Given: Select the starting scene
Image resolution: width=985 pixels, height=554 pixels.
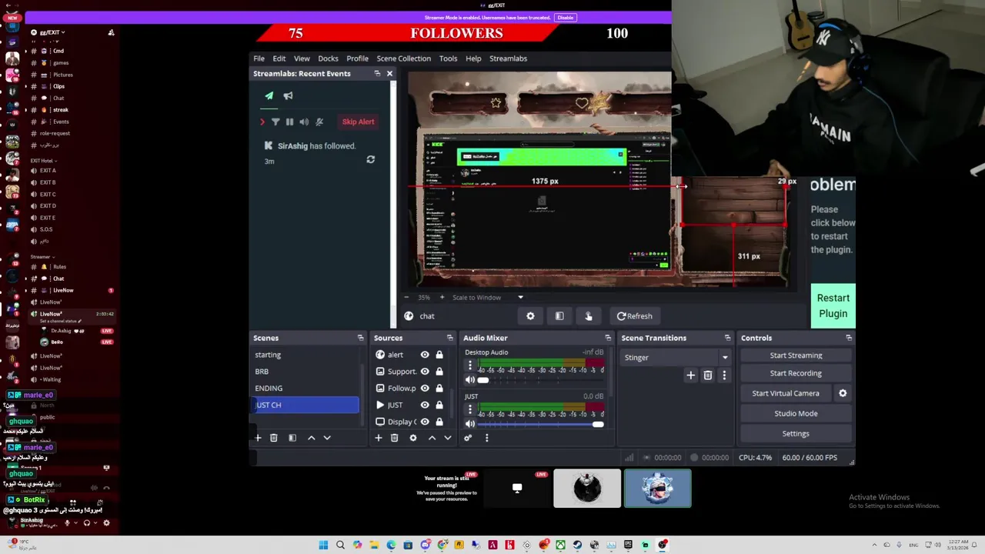Looking at the screenshot, I should point(306,355).
